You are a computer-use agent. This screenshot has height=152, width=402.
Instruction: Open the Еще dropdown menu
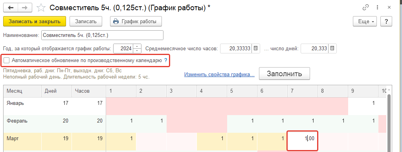coord(365,22)
